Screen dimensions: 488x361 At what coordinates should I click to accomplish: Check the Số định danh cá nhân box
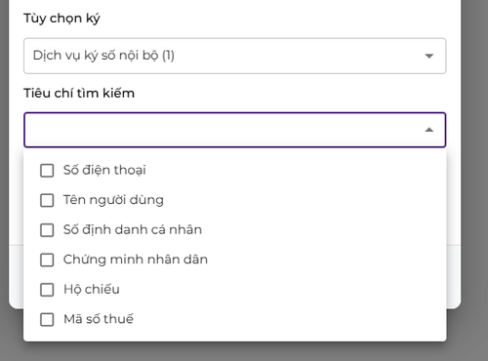[x=47, y=230]
